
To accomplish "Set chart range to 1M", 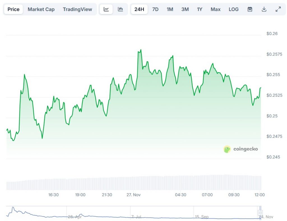I will (x=170, y=9).
